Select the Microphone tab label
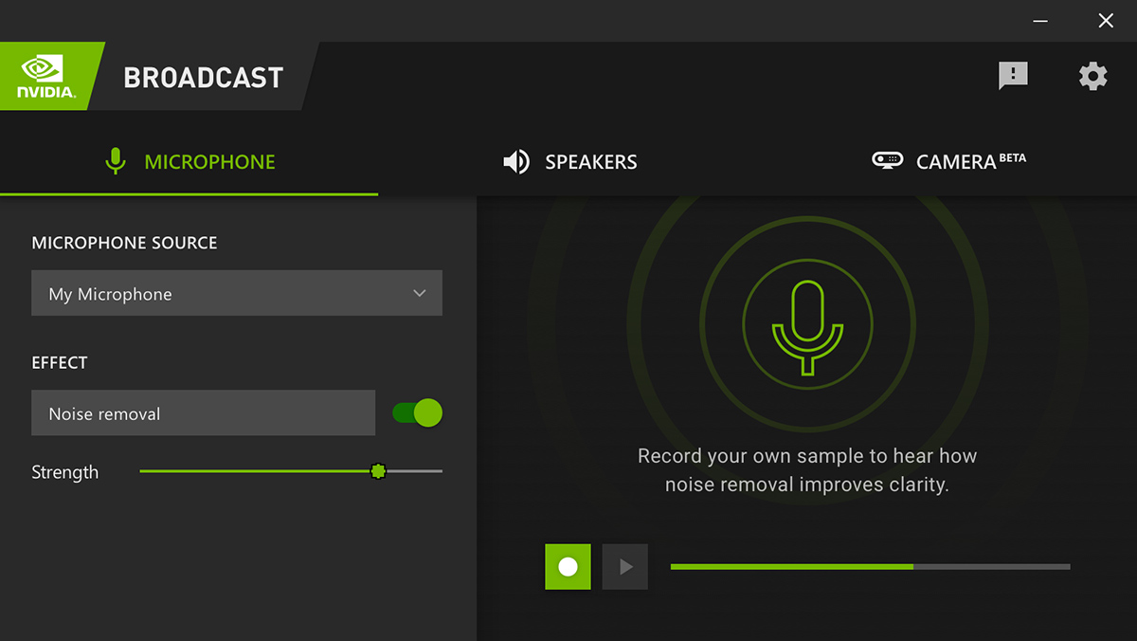 pos(209,162)
